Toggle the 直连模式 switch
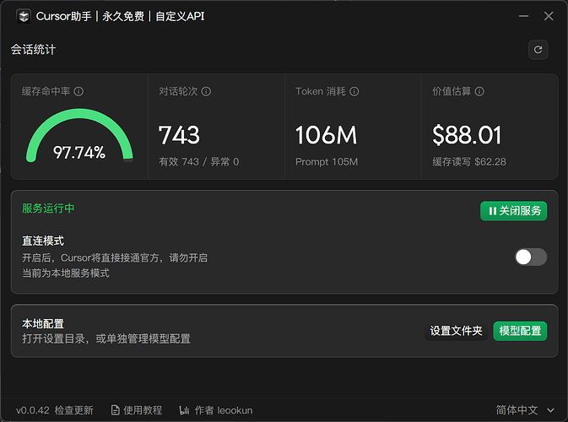568x422 pixels. (531, 257)
